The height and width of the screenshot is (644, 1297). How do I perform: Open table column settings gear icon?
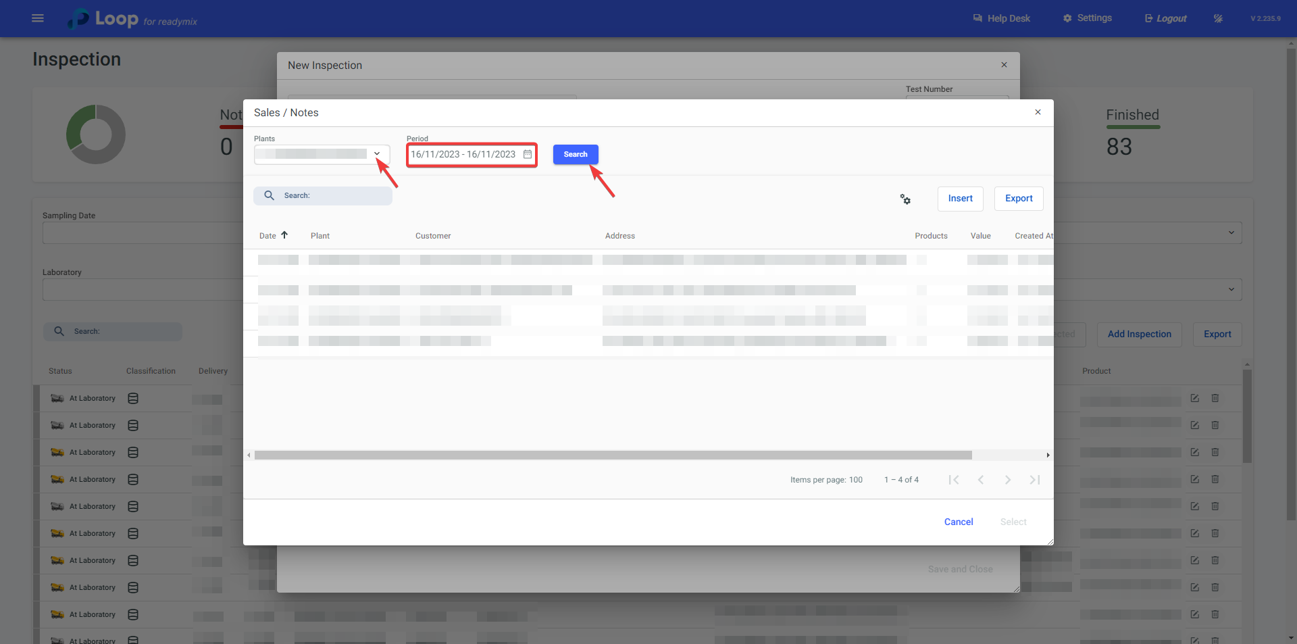[x=905, y=199]
